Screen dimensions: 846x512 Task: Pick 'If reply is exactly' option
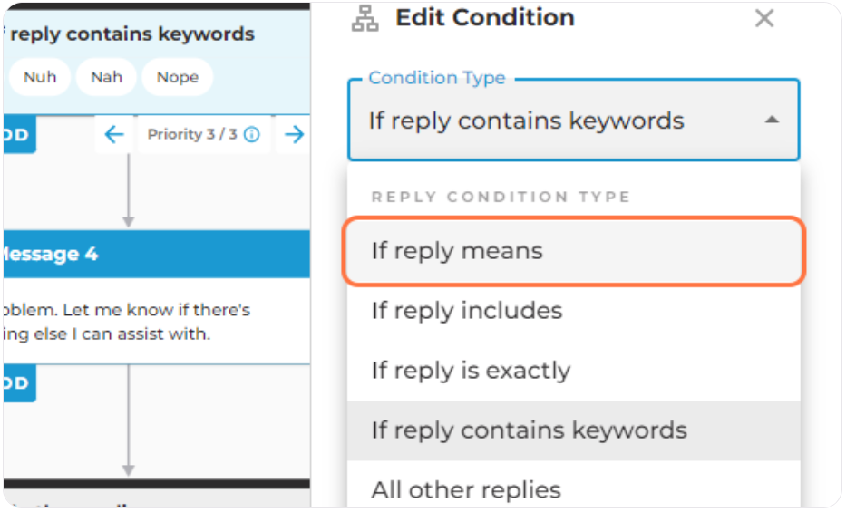(x=574, y=371)
